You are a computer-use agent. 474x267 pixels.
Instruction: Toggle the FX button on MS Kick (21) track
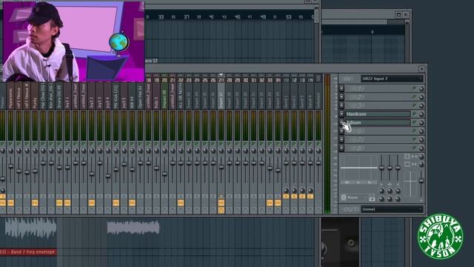point(116,202)
